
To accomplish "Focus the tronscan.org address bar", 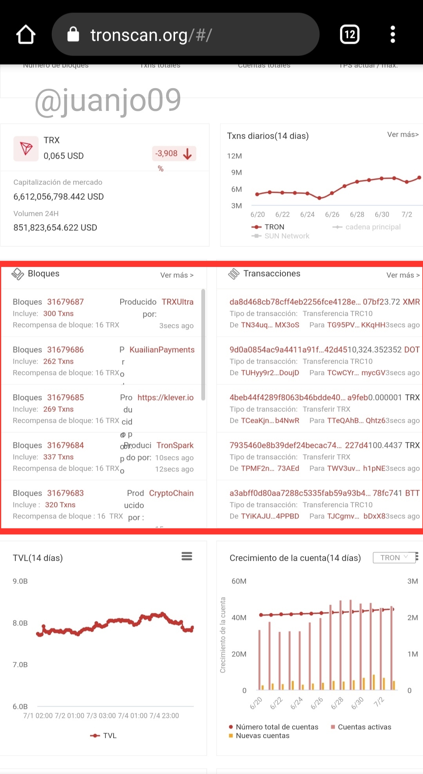I will point(185,34).
